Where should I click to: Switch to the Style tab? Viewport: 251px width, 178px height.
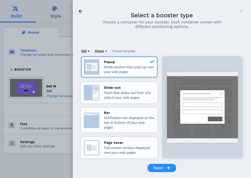point(56,12)
